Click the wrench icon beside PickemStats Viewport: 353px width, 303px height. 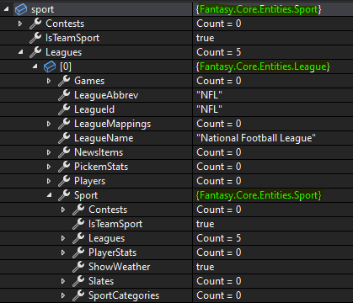tap(64, 167)
